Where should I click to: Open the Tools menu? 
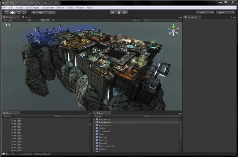pyautogui.click(x=70, y=8)
